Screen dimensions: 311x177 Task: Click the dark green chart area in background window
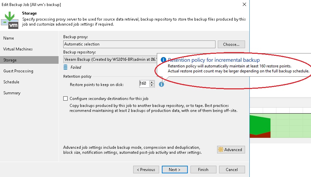point(260,126)
